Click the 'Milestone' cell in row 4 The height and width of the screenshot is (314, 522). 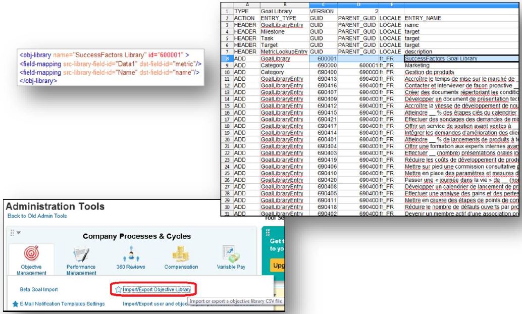pyautogui.click(x=285, y=32)
